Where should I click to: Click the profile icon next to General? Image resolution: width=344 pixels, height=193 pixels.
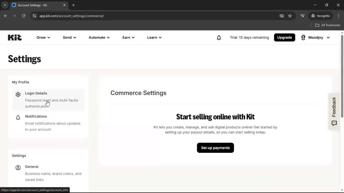click(x=18, y=168)
